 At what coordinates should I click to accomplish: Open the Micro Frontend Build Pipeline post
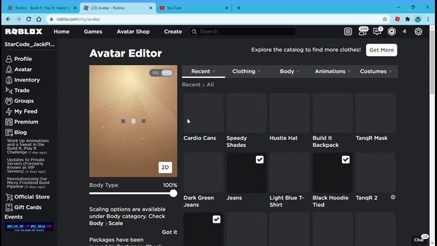pyautogui.click(x=28, y=182)
